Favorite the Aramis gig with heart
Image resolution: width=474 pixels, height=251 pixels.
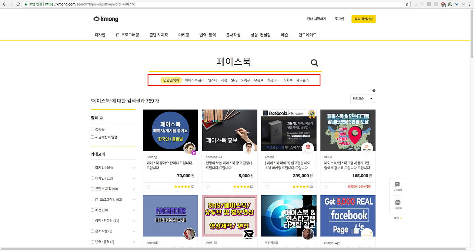[x=267, y=187]
